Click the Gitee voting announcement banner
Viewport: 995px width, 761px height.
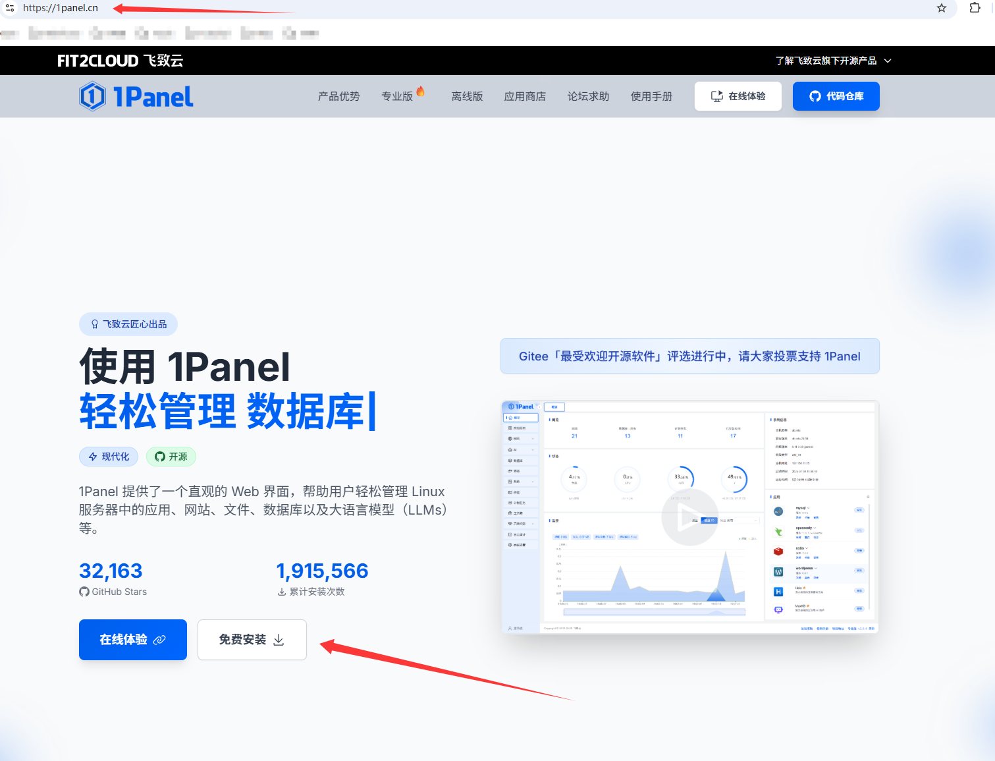point(689,356)
